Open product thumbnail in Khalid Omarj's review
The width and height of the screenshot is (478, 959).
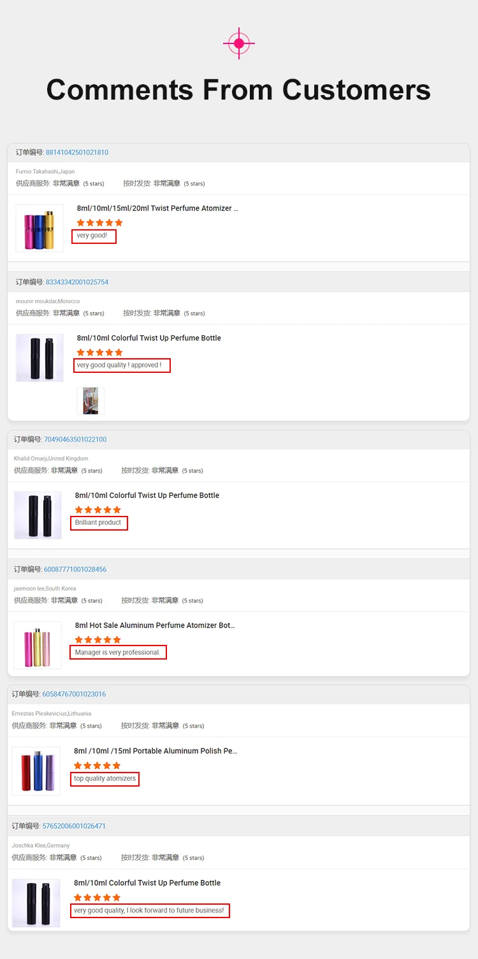pyautogui.click(x=38, y=515)
